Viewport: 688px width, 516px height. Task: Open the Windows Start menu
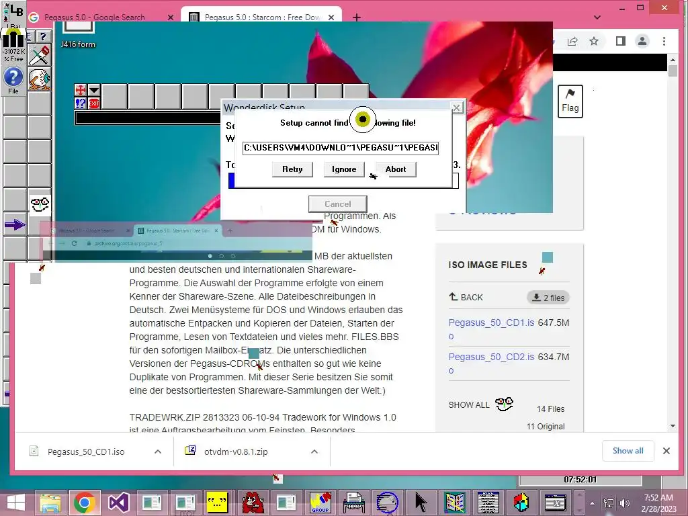[x=16, y=503]
